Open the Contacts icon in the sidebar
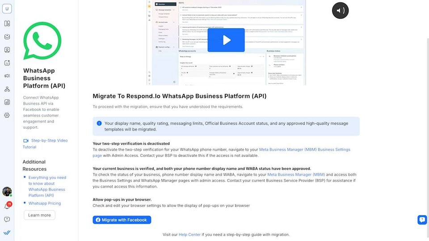Viewport: 429px width, 241px height. click(7, 50)
